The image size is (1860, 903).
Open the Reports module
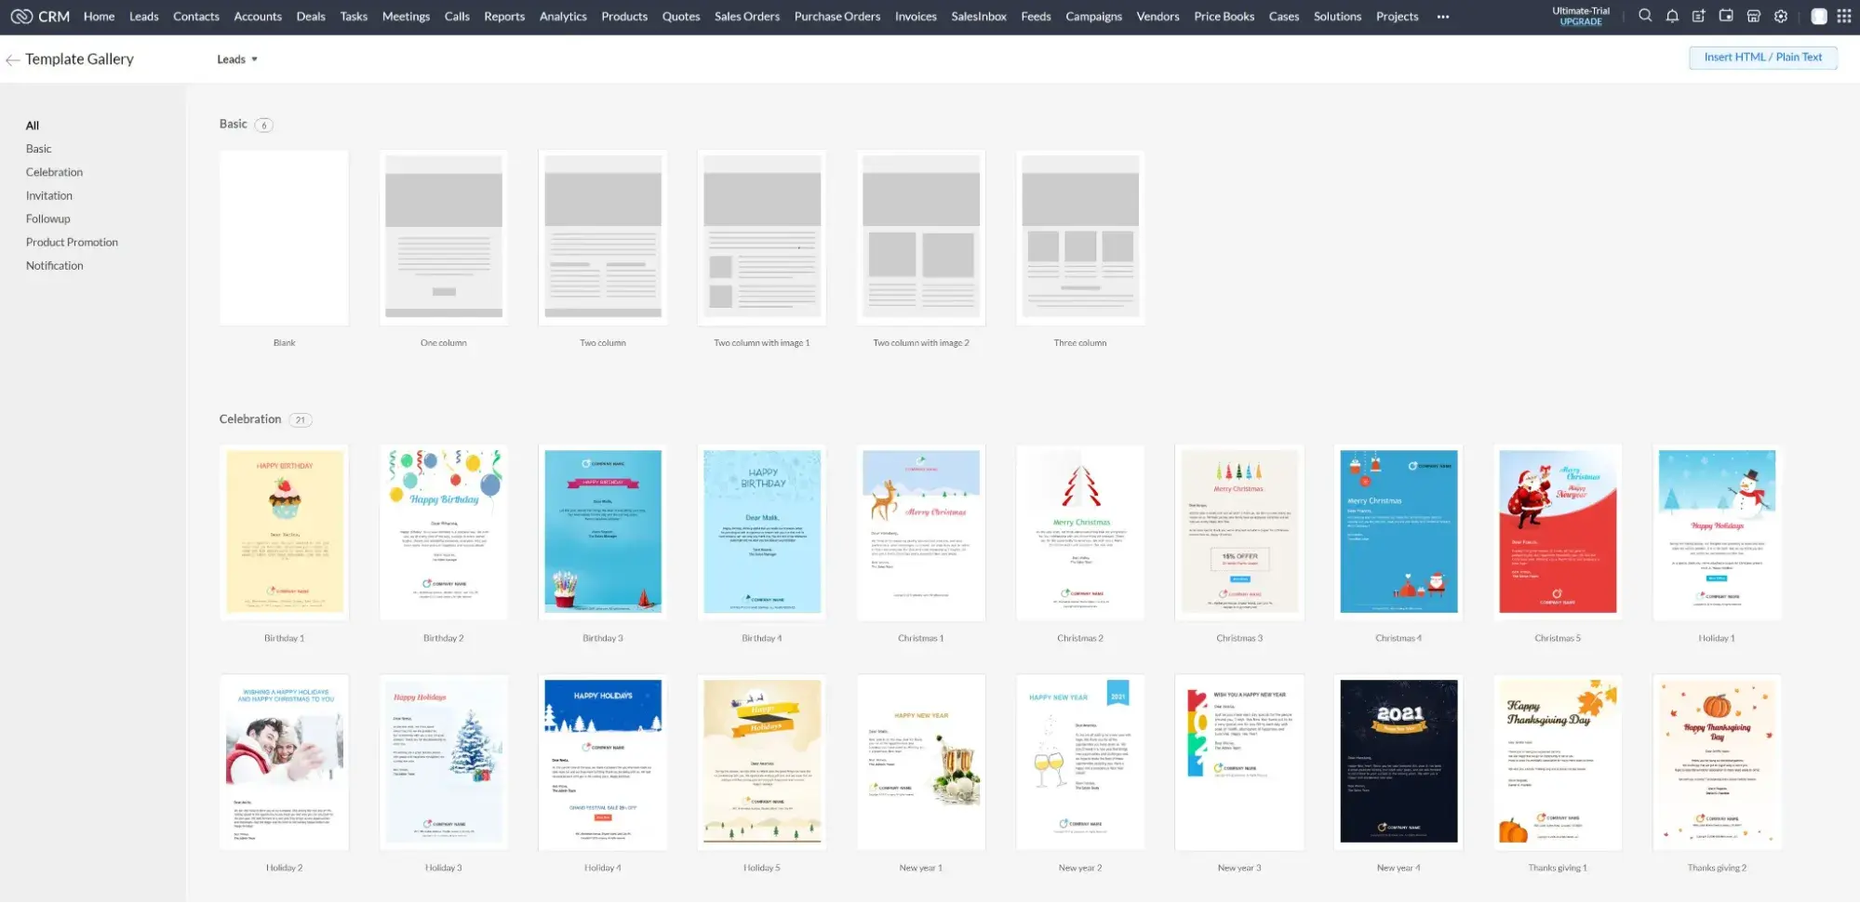click(x=503, y=16)
